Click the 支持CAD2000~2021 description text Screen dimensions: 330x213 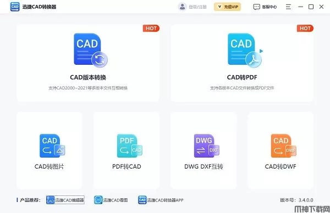click(x=88, y=88)
